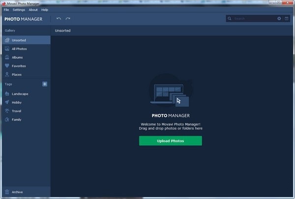Add a new tag with plus icon
The image size is (295, 199).
(x=45, y=84)
